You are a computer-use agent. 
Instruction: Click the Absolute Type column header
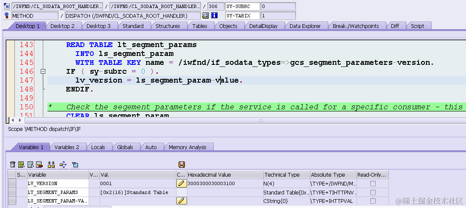coord(333,175)
